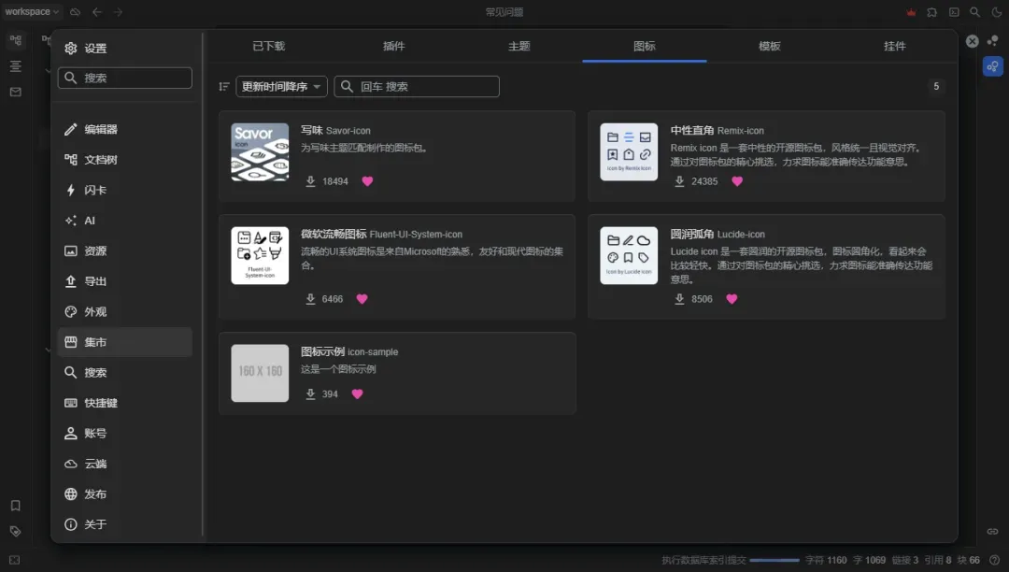
Task: Open the 圆润弧角 Lucide-icon title
Action: [718, 235]
